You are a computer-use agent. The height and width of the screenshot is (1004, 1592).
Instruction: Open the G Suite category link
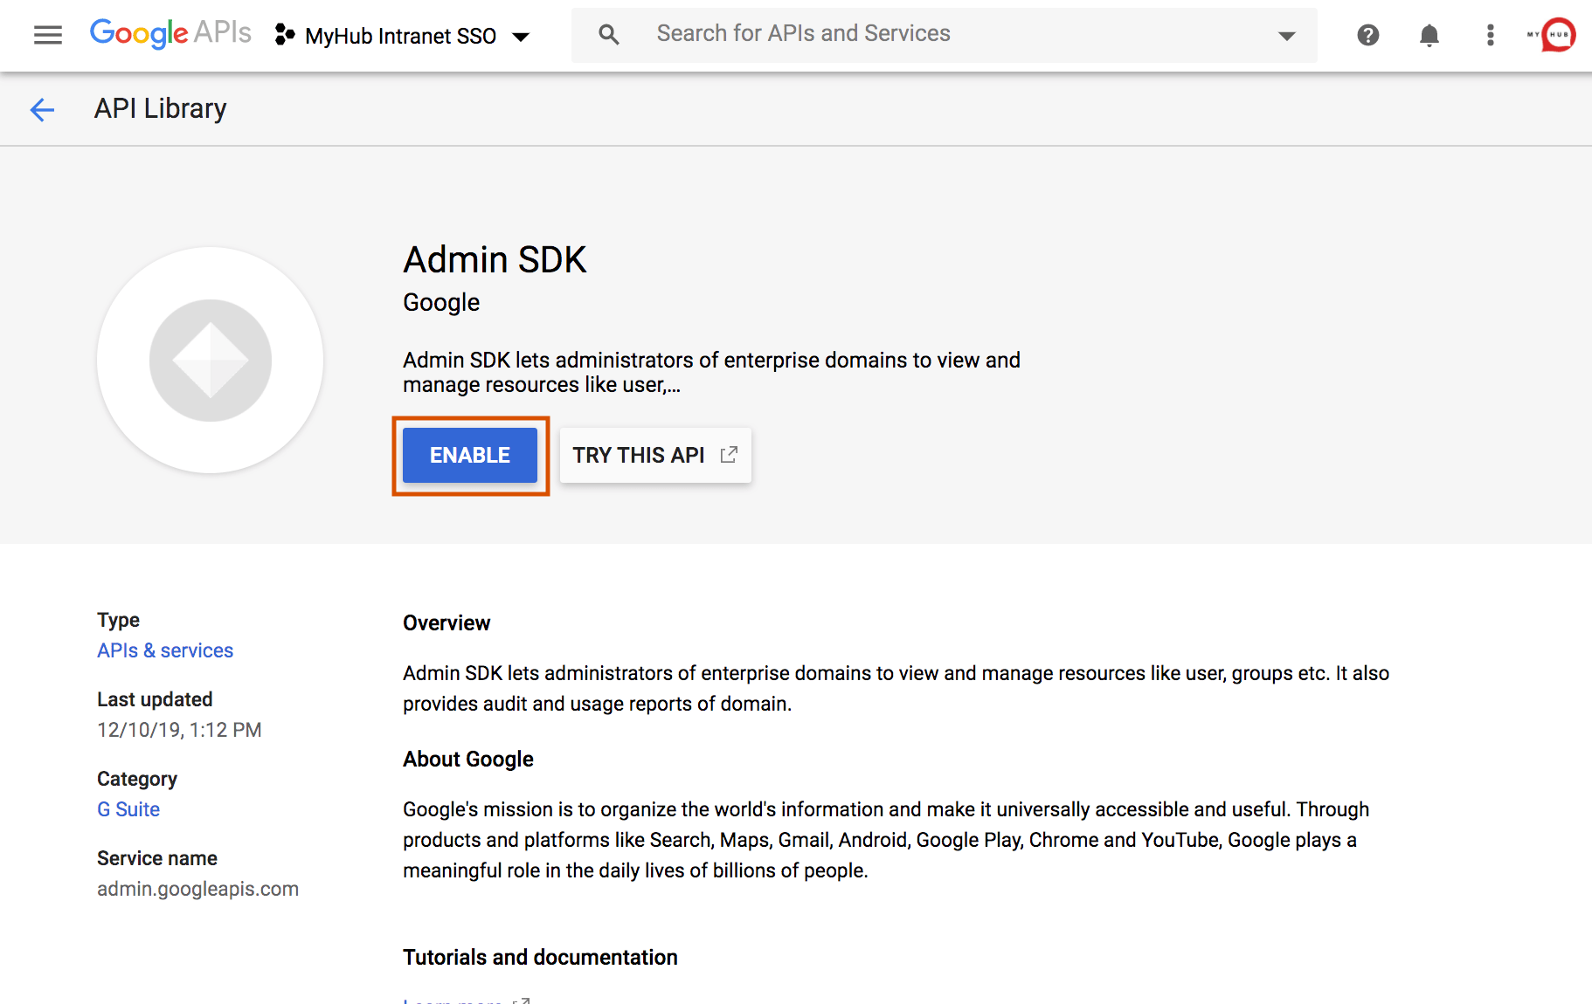pos(128,809)
